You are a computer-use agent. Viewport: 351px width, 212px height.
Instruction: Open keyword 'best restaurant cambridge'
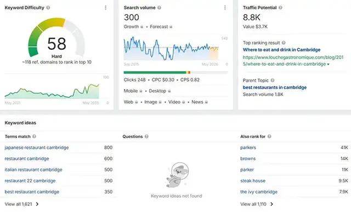pos(32,192)
